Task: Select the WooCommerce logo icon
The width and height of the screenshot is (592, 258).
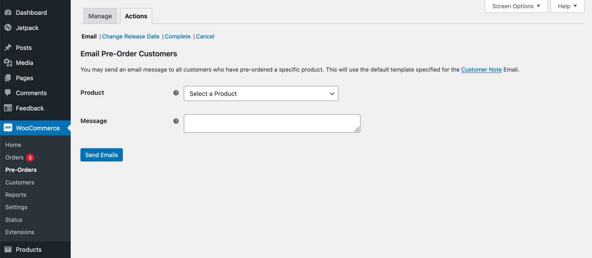Action: 8,128
